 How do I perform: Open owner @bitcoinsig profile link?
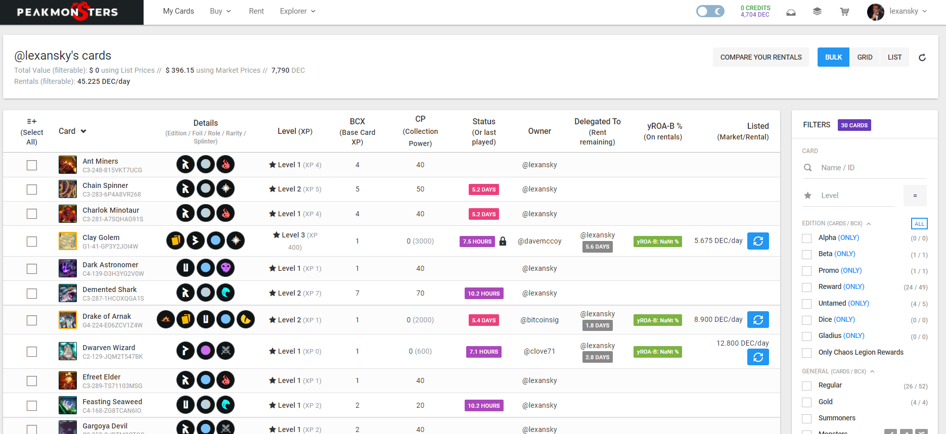click(x=539, y=320)
